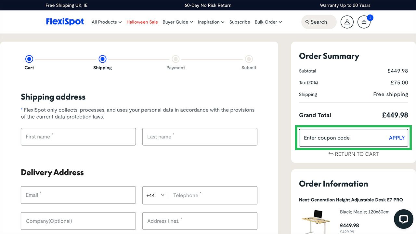Open the shopping cart icon

click(364, 22)
